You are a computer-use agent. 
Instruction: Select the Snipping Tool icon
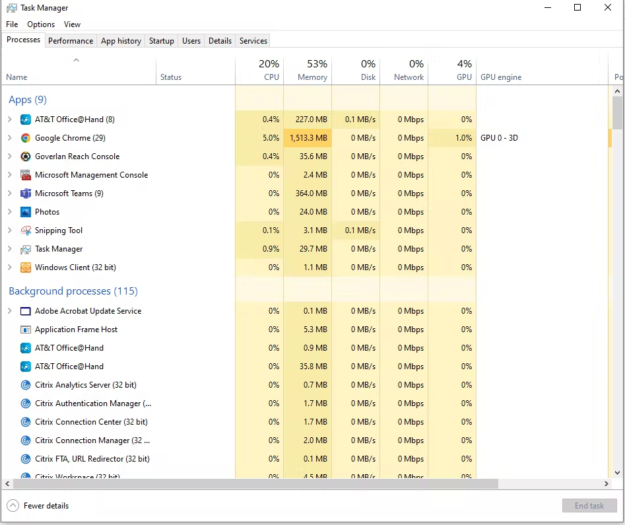26,230
